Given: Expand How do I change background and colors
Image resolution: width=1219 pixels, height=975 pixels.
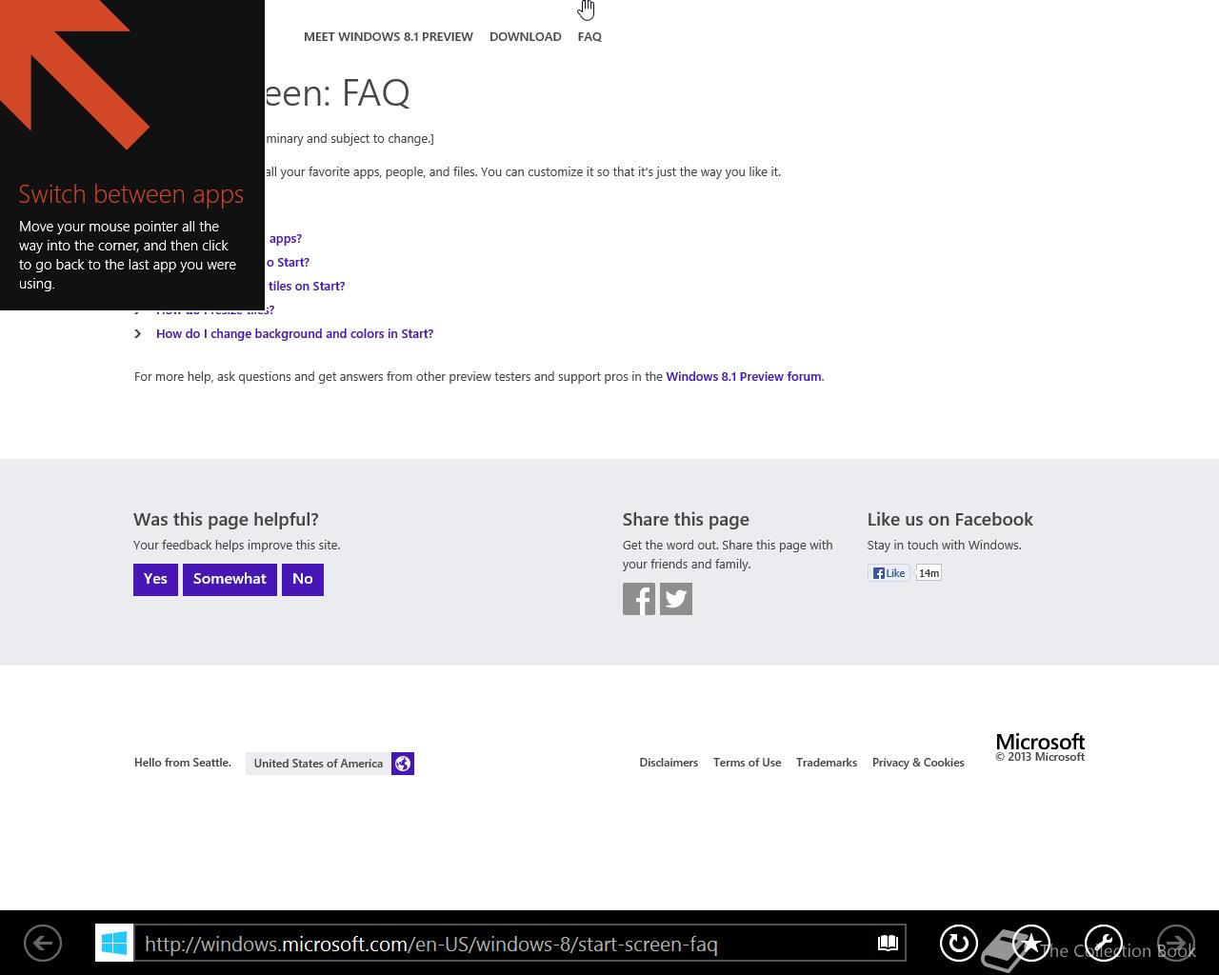Looking at the screenshot, I should click(294, 333).
